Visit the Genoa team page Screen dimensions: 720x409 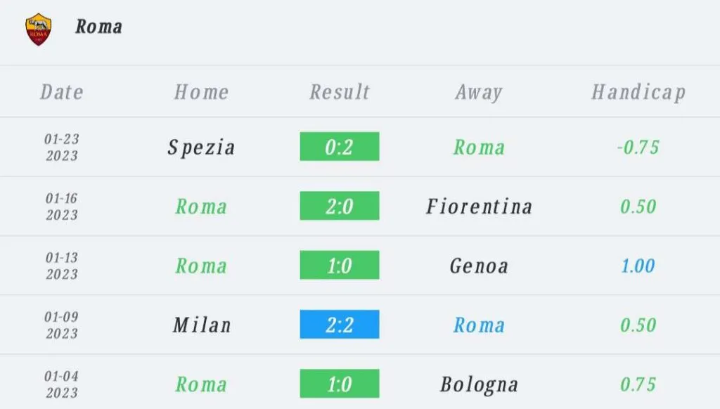(x=479, y=266)
